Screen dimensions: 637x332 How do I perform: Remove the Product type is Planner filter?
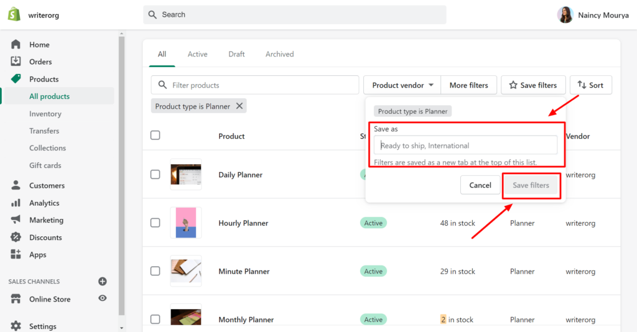pos(239,106)
